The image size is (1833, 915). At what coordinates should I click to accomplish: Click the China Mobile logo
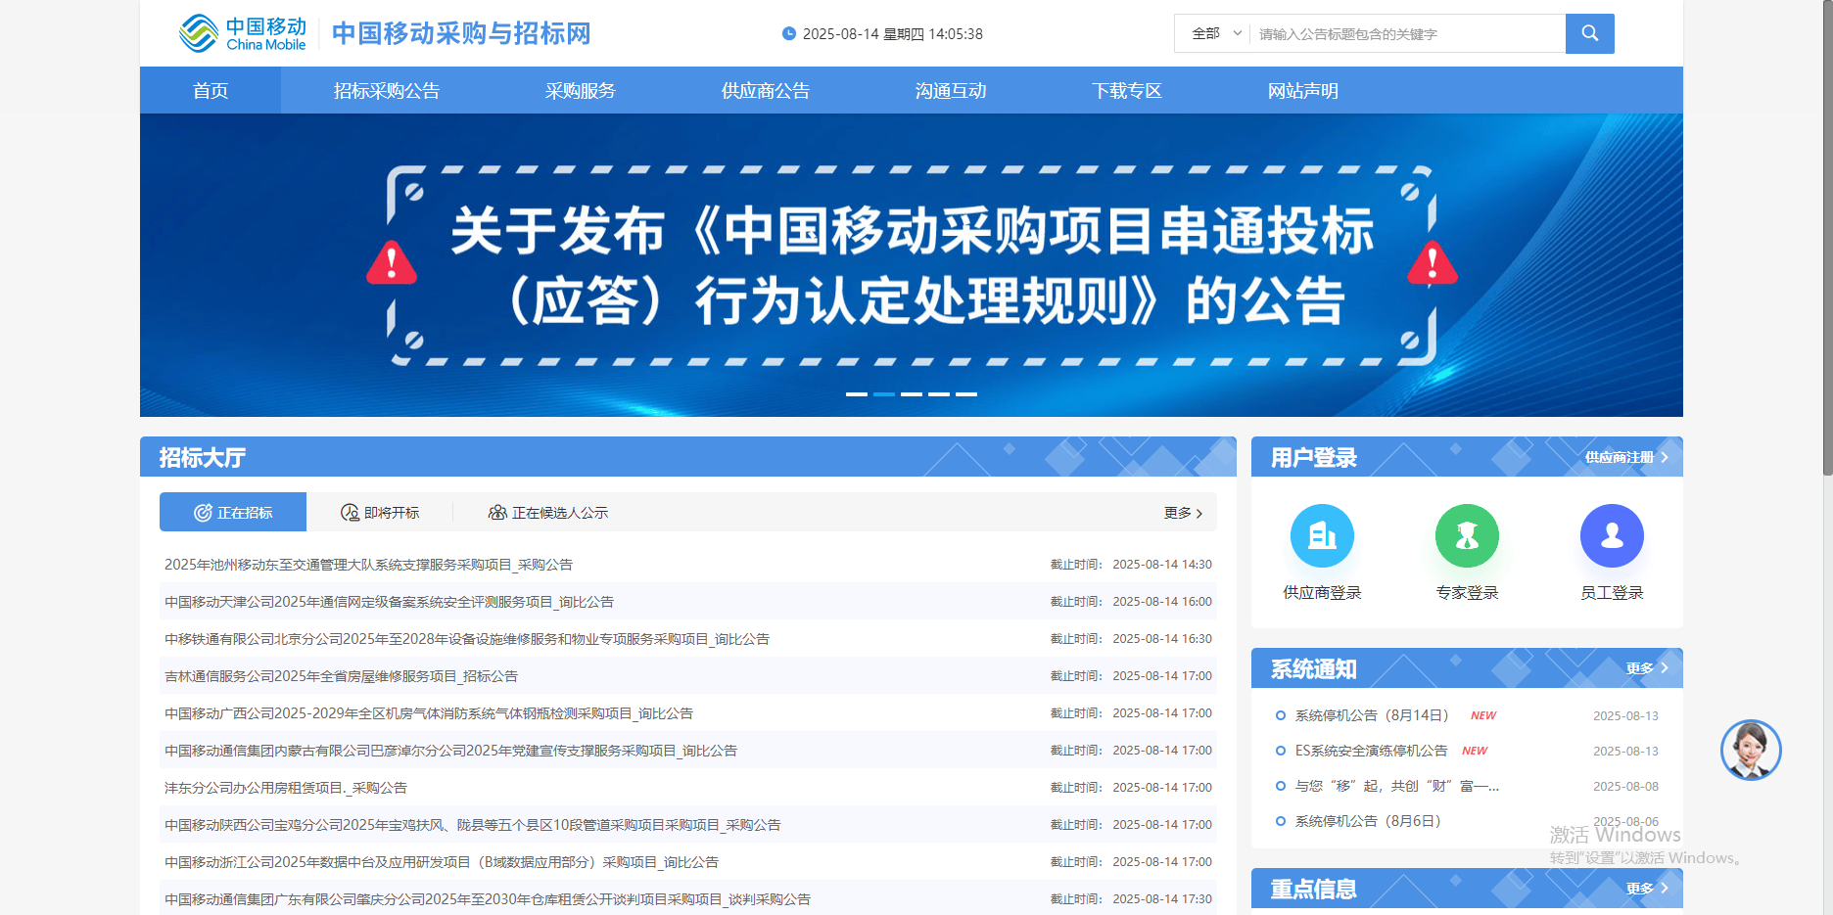pos(244,33)
